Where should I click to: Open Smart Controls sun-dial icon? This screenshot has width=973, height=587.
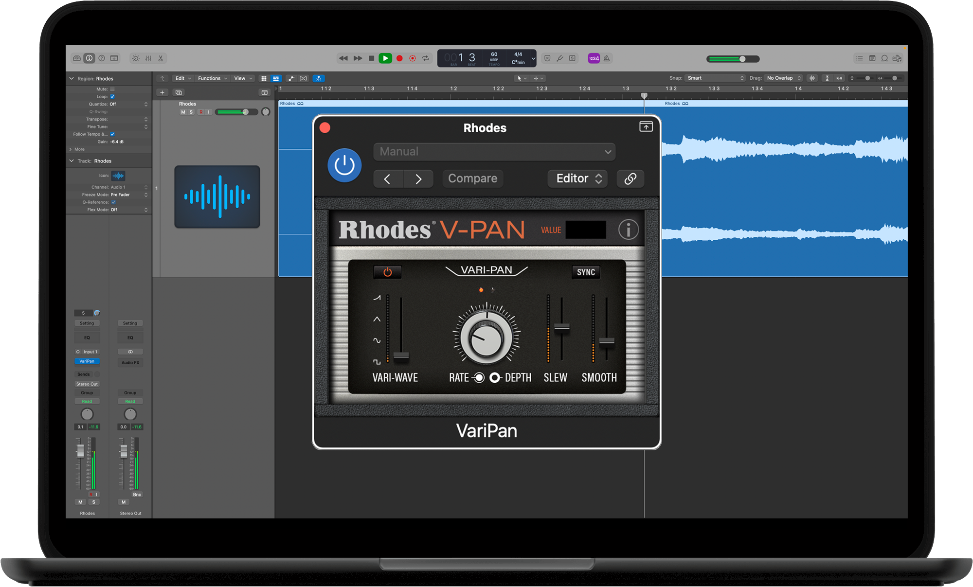coord(136,58)
